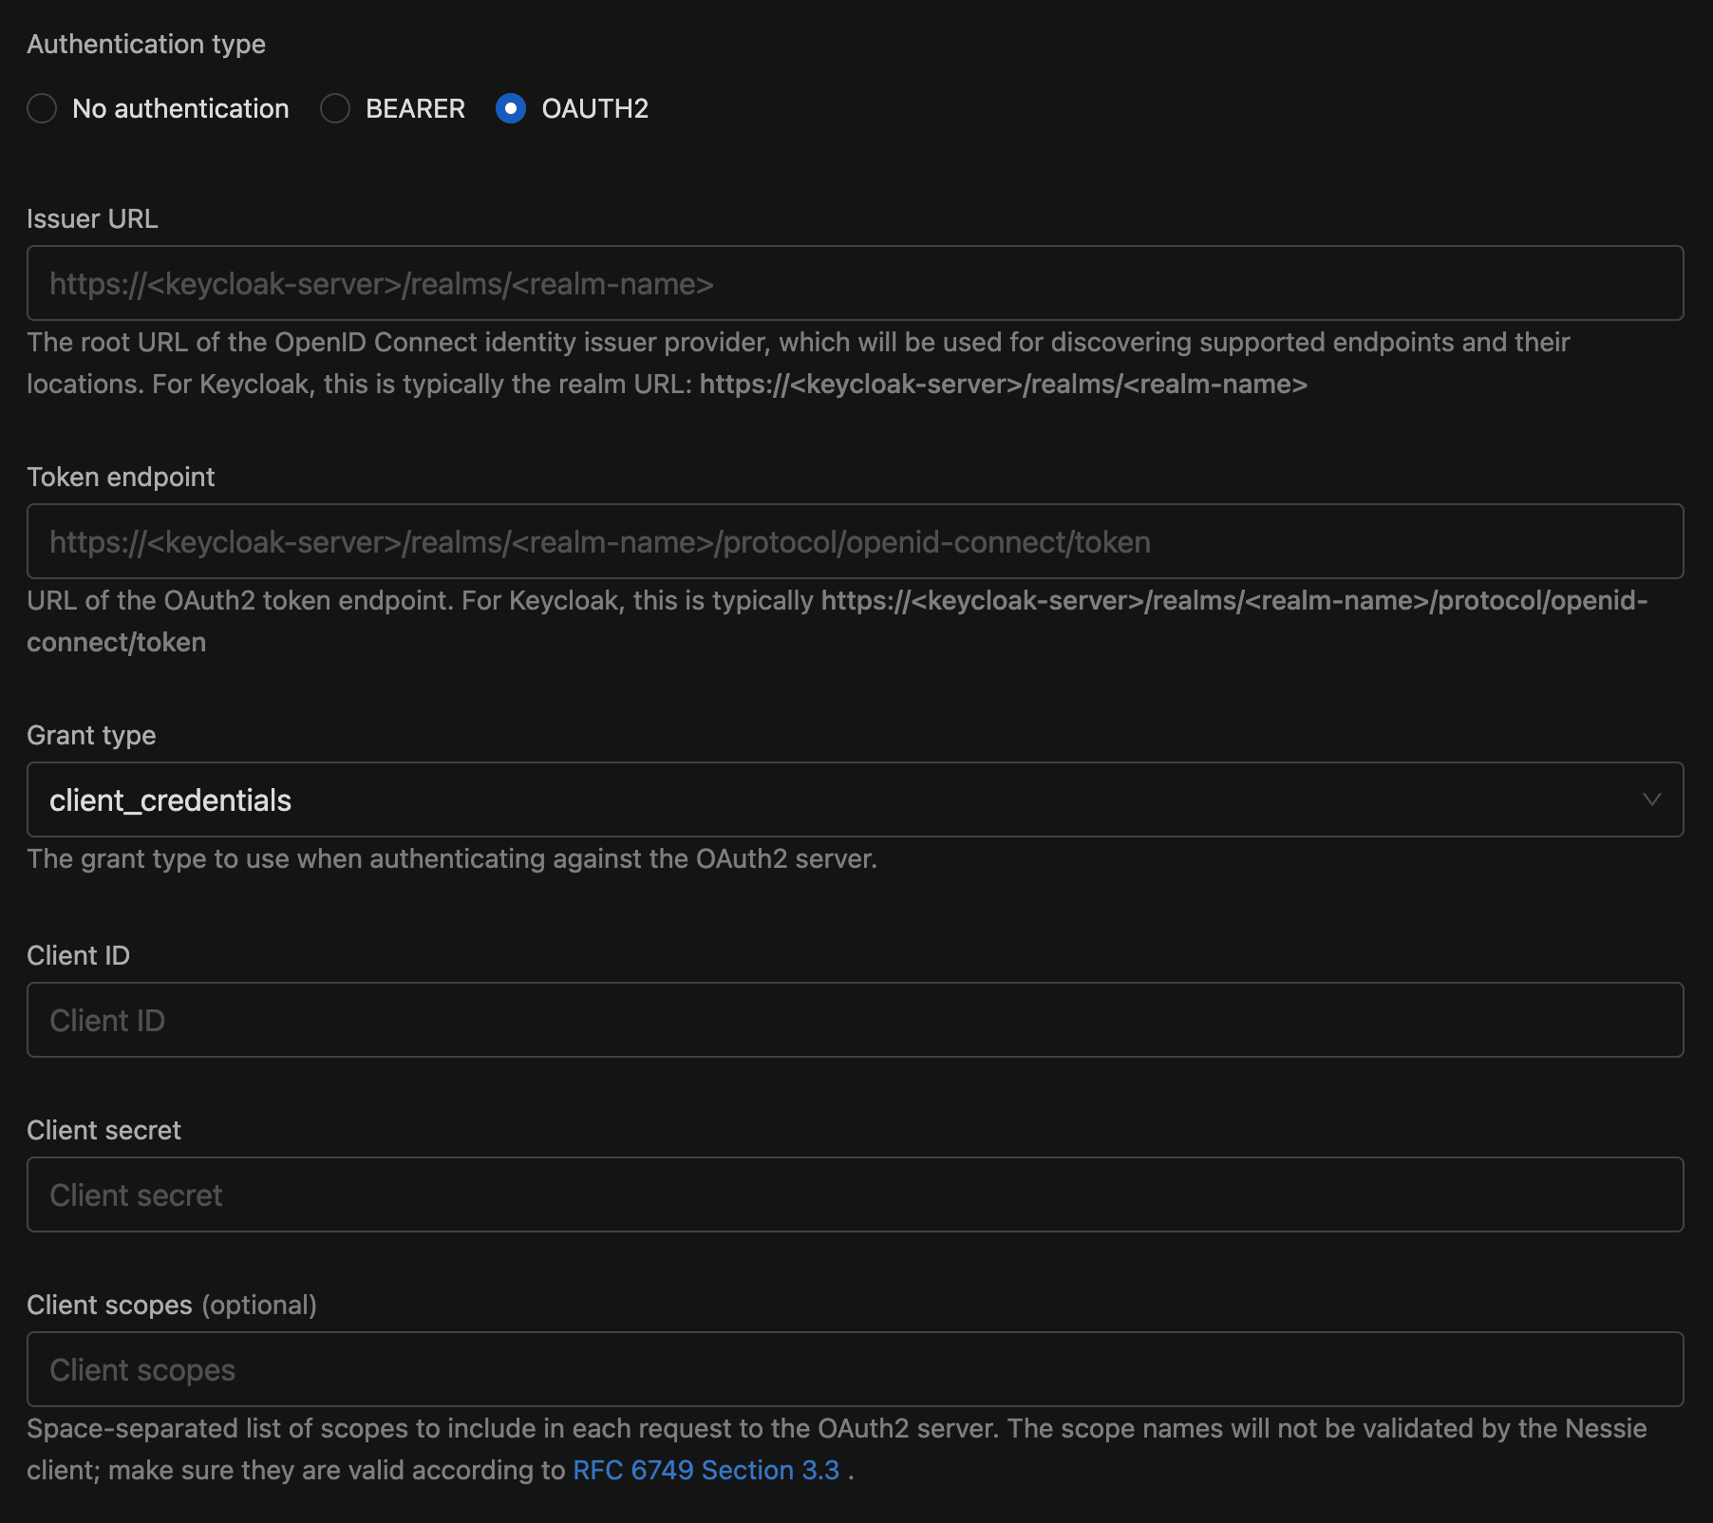Click the Grant type dropdown chevron icon
The width and height of the screenshot is (1713, 1523).
click(x=1652, y=799)
